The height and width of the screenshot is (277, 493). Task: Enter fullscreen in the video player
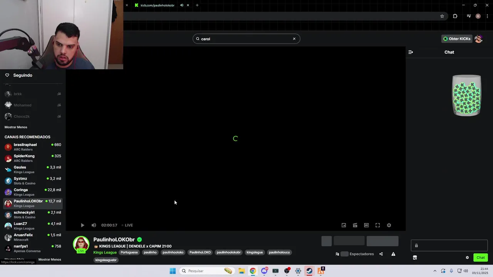[x=378, y=225]
